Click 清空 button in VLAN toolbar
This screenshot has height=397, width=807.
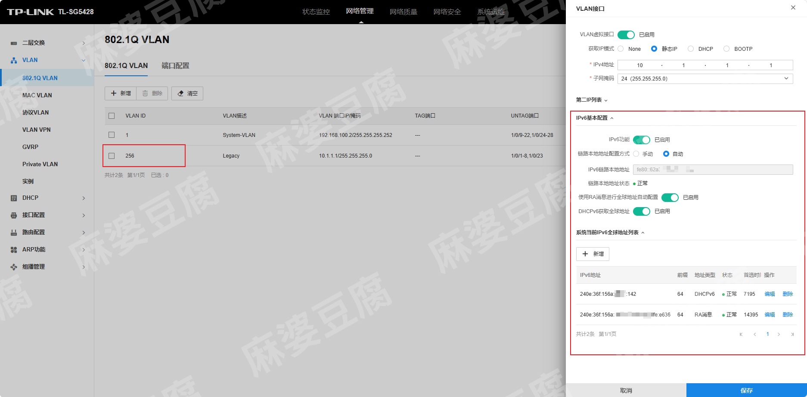[x=187, y=93]
